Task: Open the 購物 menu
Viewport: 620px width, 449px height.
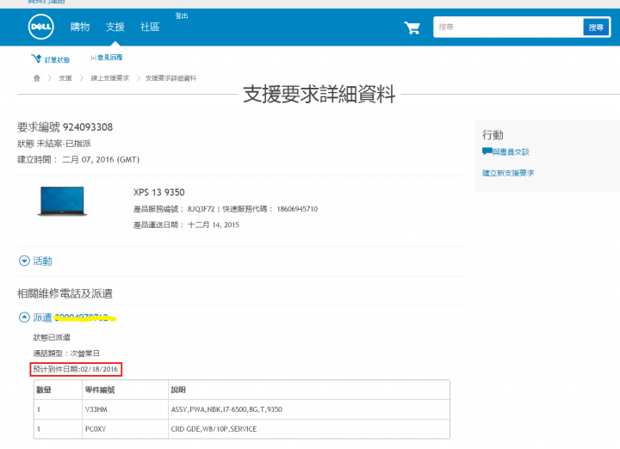Action: 80,27
